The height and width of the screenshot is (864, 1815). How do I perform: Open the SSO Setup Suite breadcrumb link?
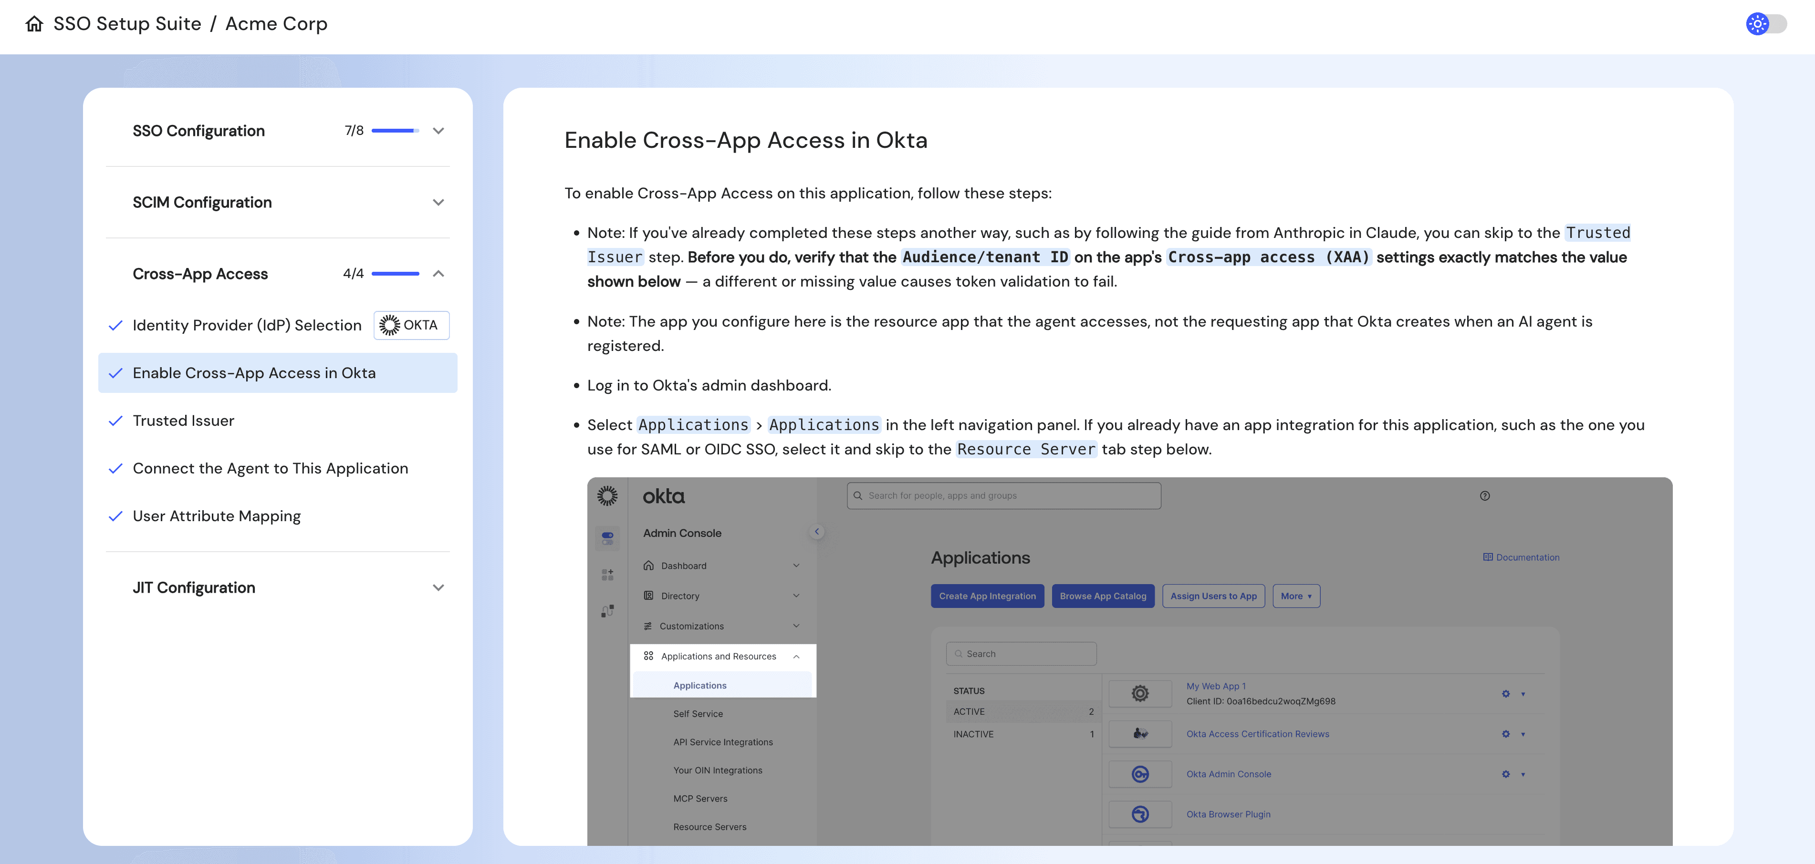(x=127, y=24)
